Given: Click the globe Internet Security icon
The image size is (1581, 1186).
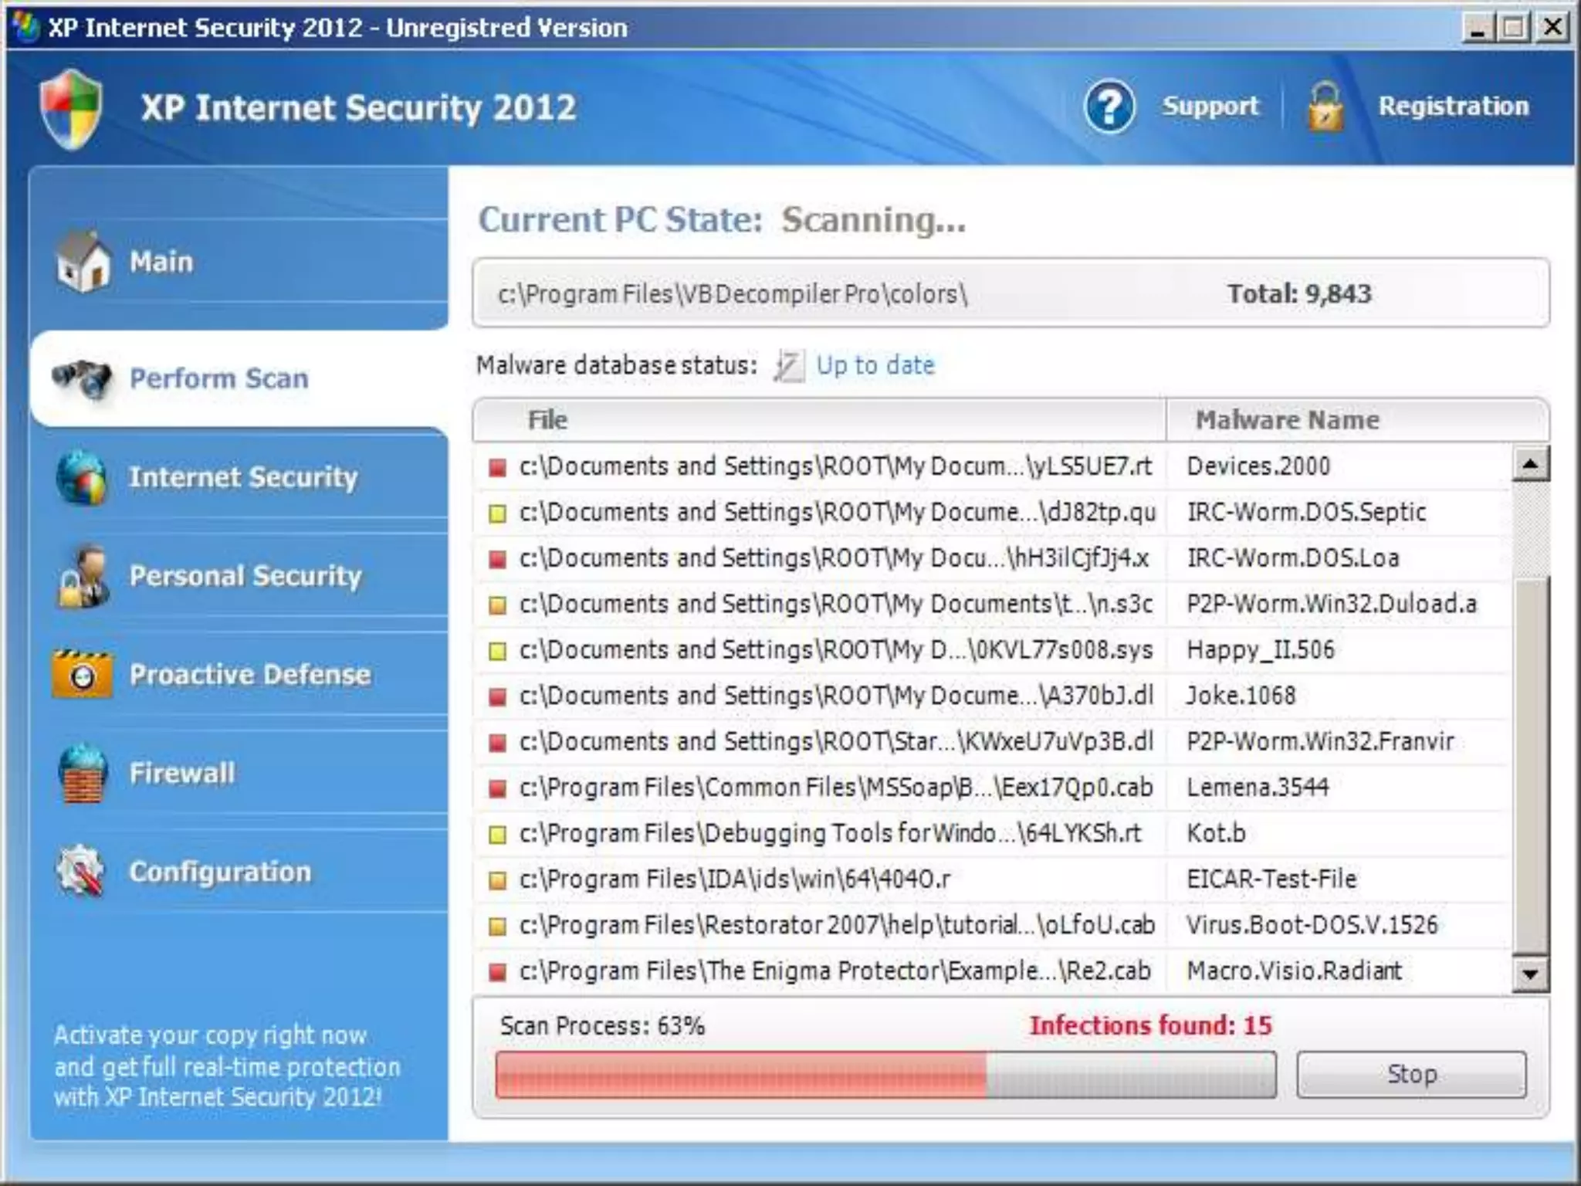Looking at the screenshot, I should pyautogui.click(x=81, y=477).
